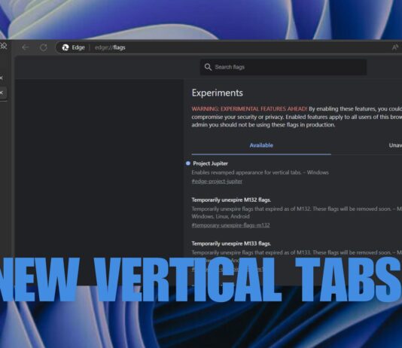Click the edge://flags address bar URL
This screenshot has width=402, height=348.
[x=110, y=47]
